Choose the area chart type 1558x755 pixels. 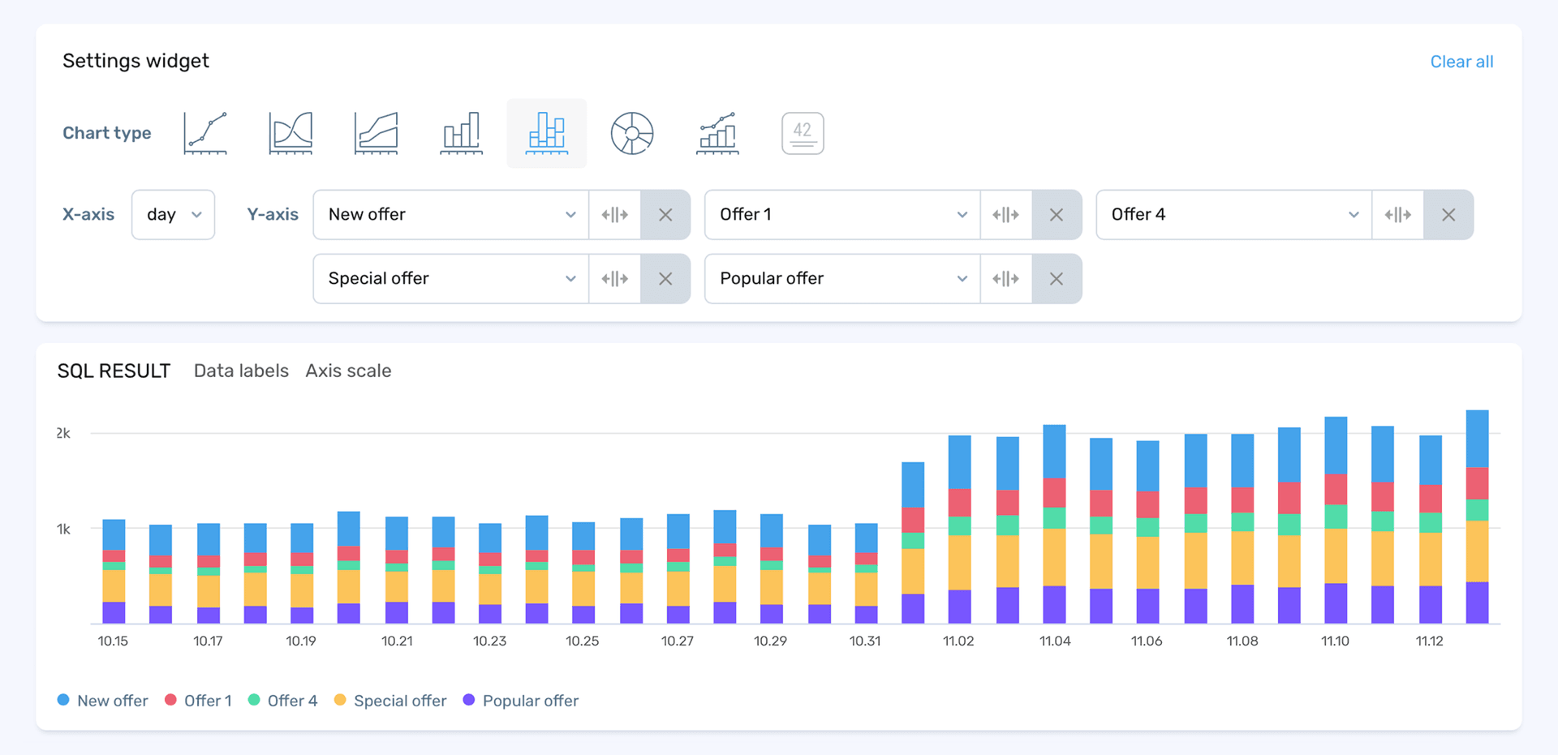click(290, 132)
